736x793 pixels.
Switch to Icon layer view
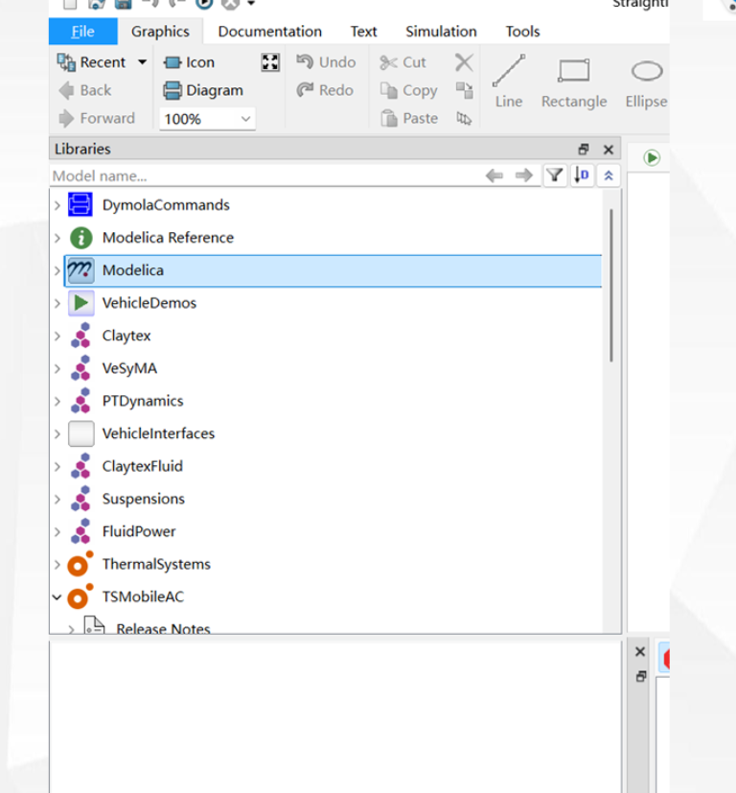[x=190, y=62]
